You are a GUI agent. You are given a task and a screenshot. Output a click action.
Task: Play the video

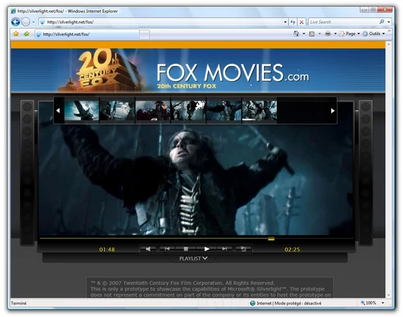click(207, 249)
